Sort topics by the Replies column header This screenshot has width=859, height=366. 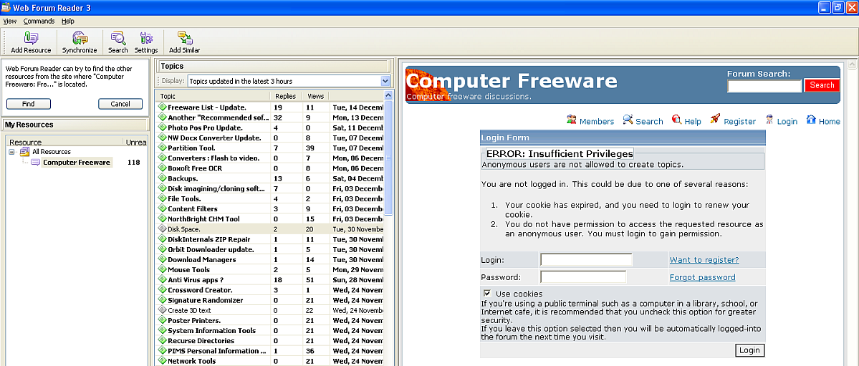click(x=285, y=96)
